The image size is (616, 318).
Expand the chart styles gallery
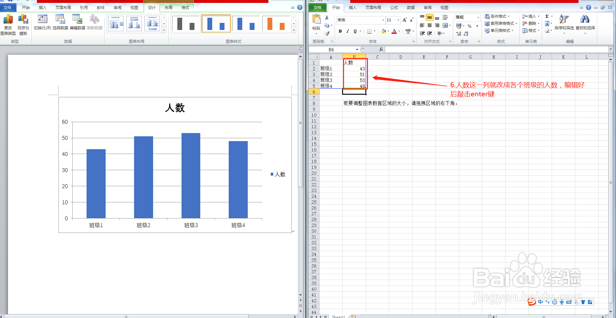(x=294, y=30)
